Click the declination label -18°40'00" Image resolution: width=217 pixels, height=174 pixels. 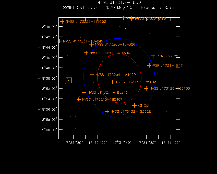pos(47,27)
